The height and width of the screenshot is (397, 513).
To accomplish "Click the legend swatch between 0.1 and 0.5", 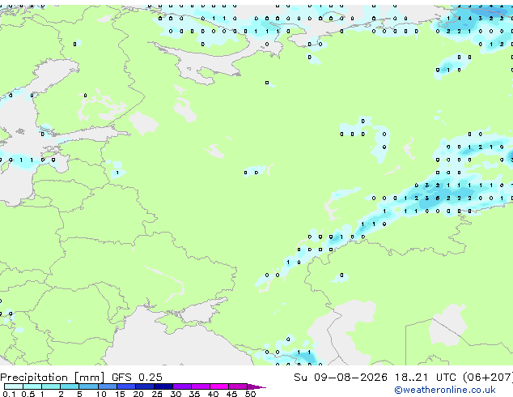I will click(14, 386).
